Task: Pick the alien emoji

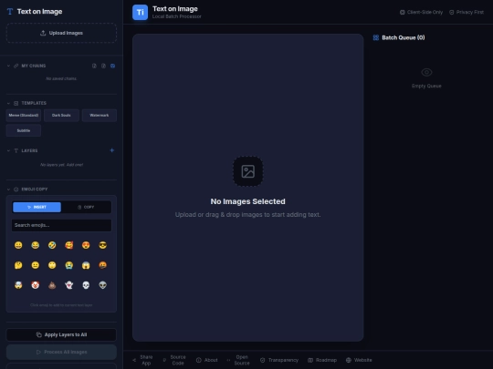Action: tap(103, 285)
